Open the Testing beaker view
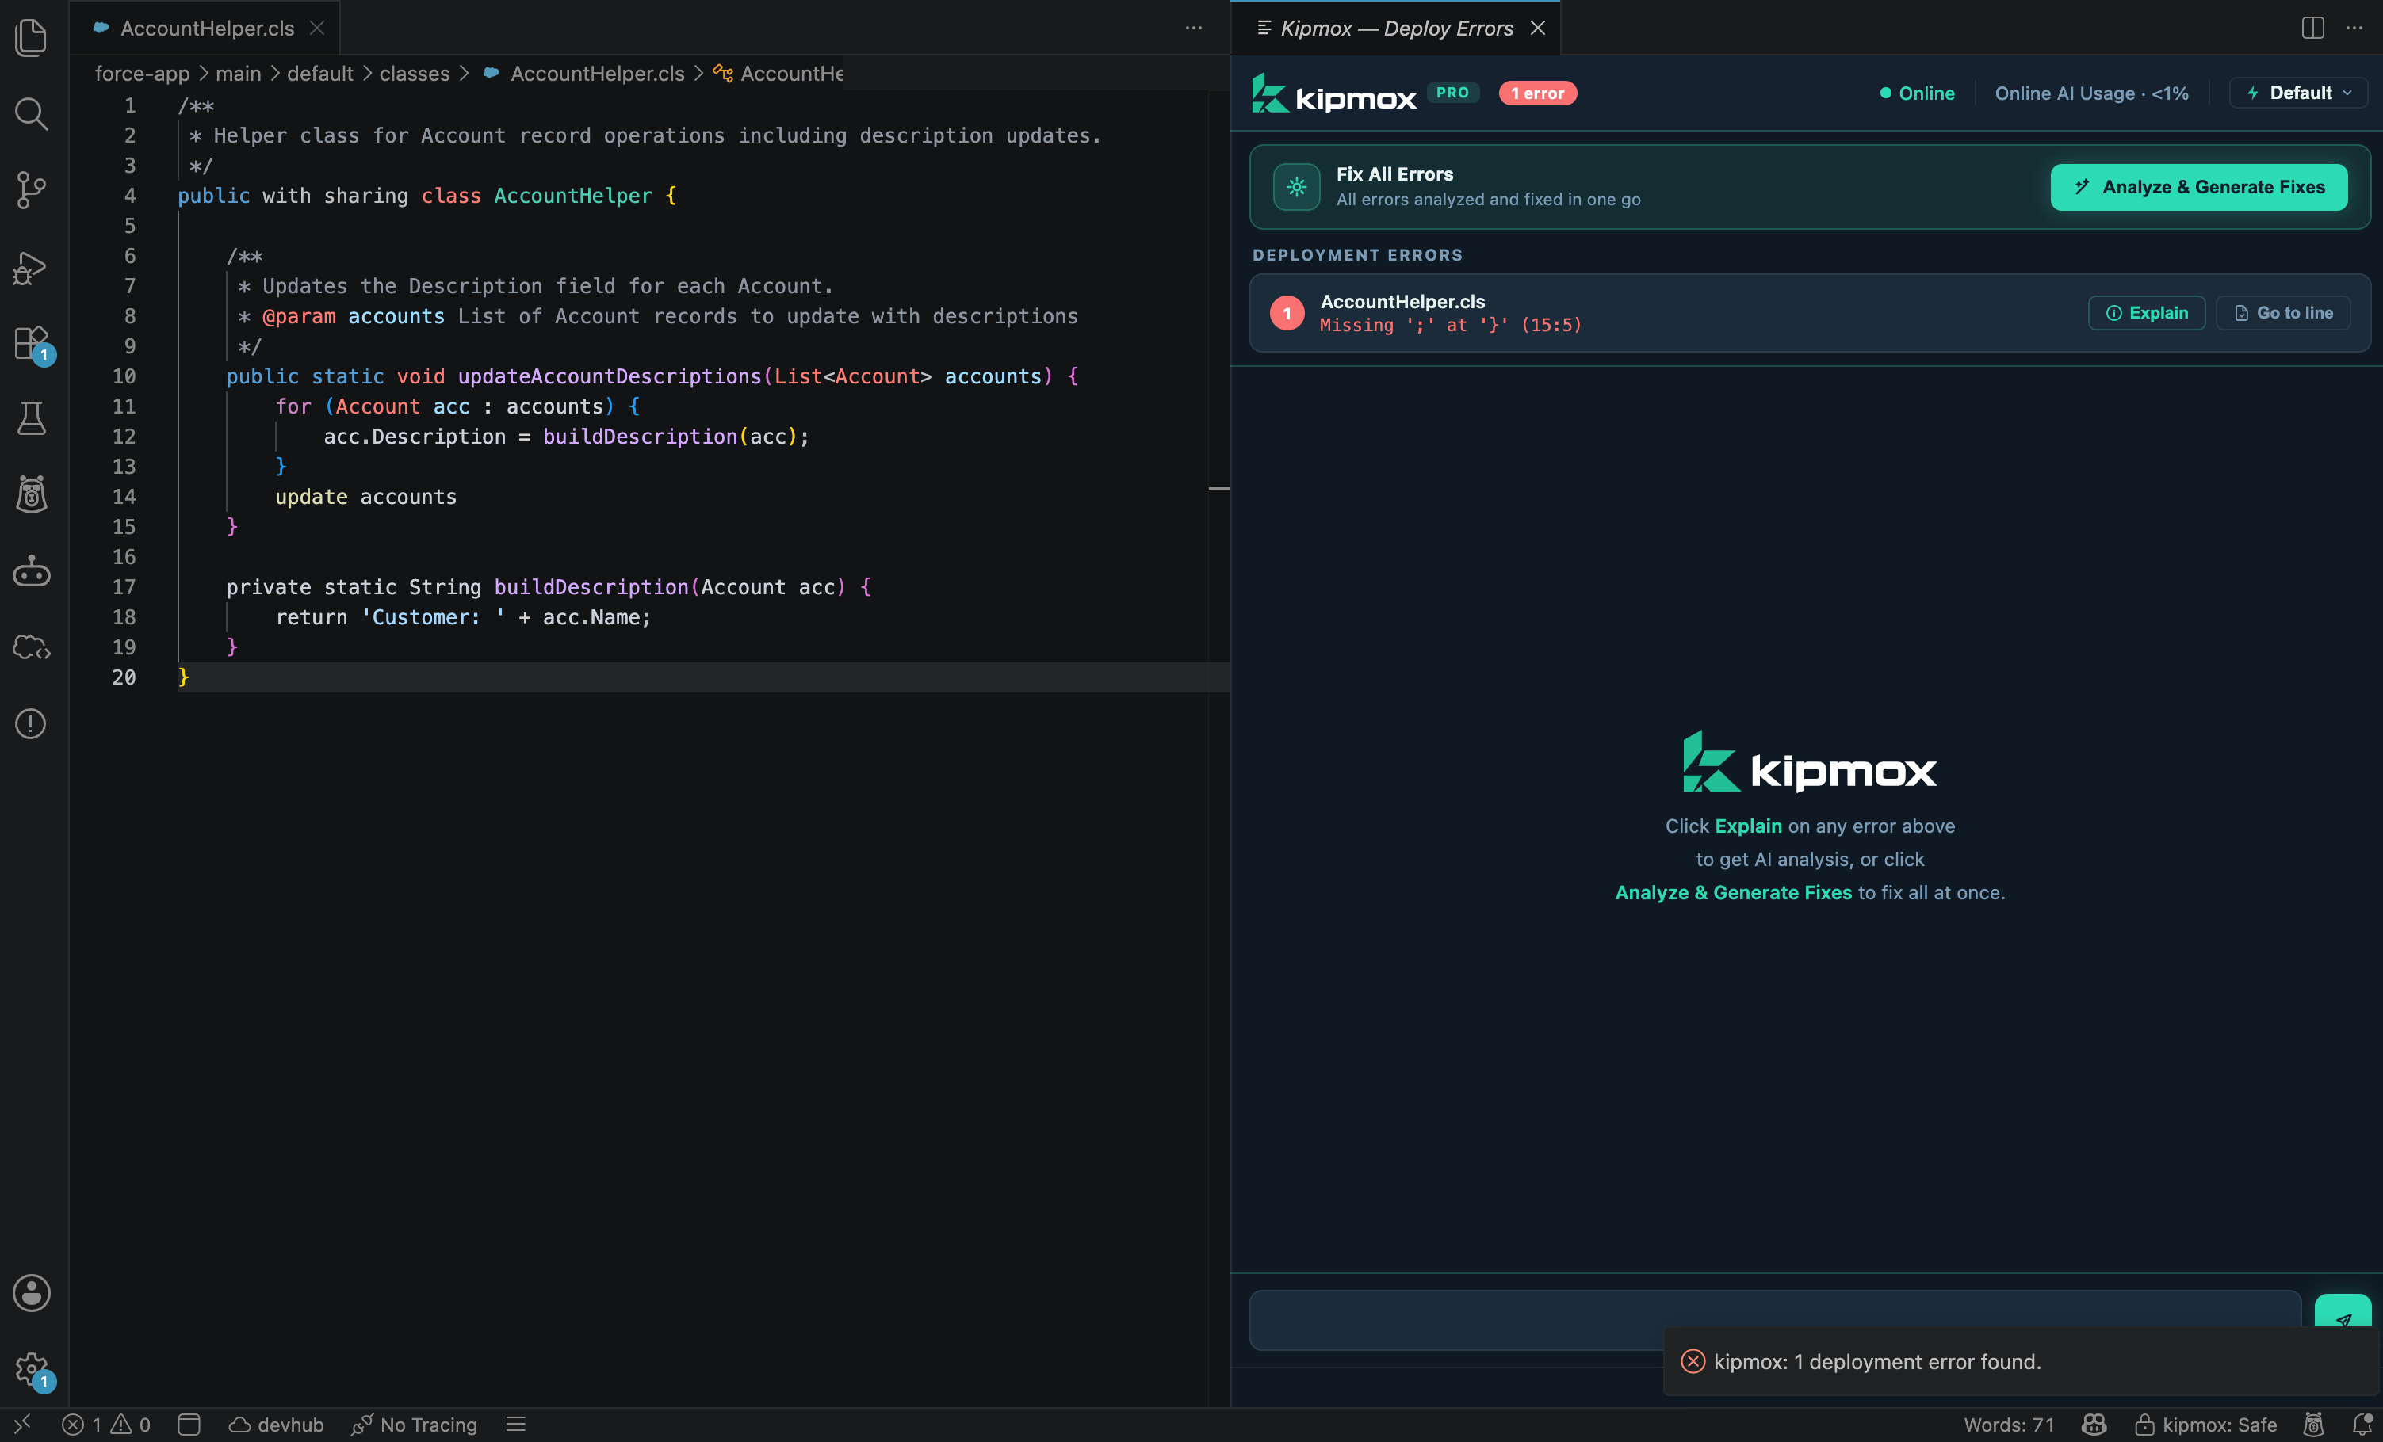This screenshot has height=1442, width=2383. click(31, 418)
